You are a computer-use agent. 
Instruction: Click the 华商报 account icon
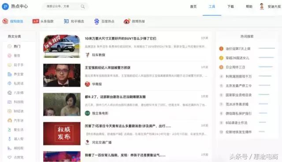click(x=87, y=84)
